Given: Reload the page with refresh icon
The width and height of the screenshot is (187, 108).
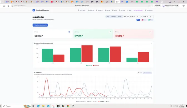Looking at the screenshot, I should click(8, 6).
